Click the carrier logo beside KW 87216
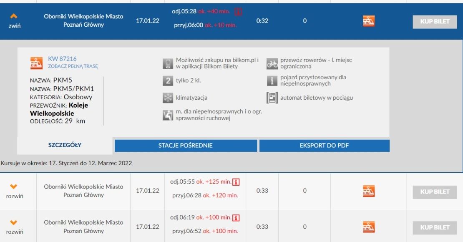This screenshot has width=463, height=242. (x=37, y=63)
